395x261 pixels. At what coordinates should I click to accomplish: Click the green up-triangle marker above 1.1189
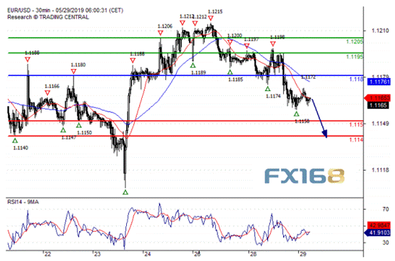coord(193,65)
